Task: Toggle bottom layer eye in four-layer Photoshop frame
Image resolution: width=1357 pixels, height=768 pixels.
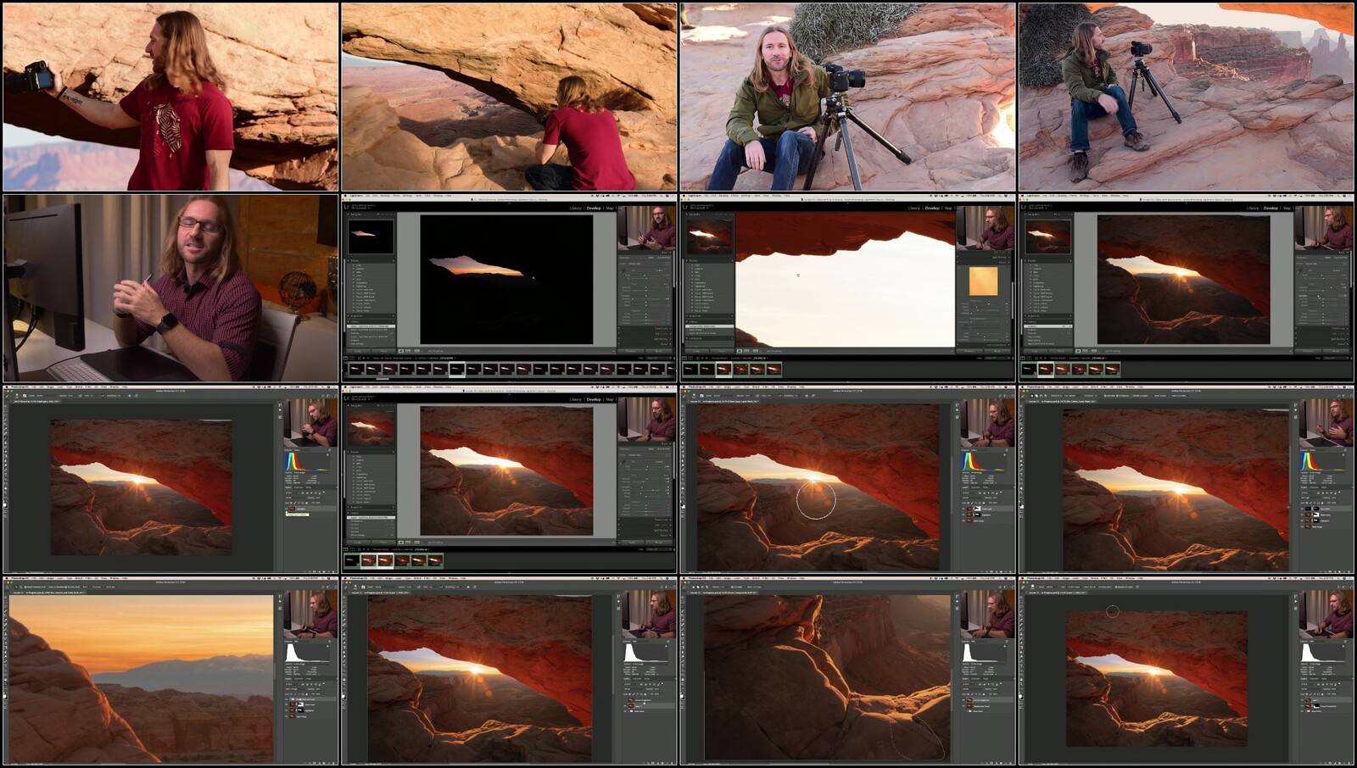Action: pyautogui.click(x=1304, y=526)
